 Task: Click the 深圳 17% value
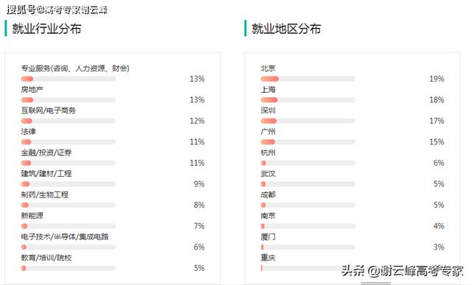pyautogui.click(x=437, y=121)
